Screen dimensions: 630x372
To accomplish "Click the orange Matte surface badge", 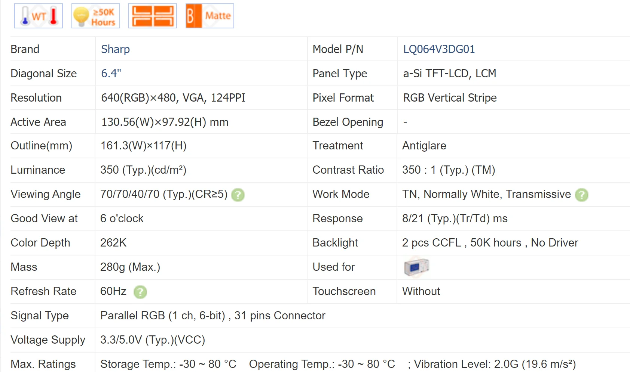I will (x=210, y=16).
